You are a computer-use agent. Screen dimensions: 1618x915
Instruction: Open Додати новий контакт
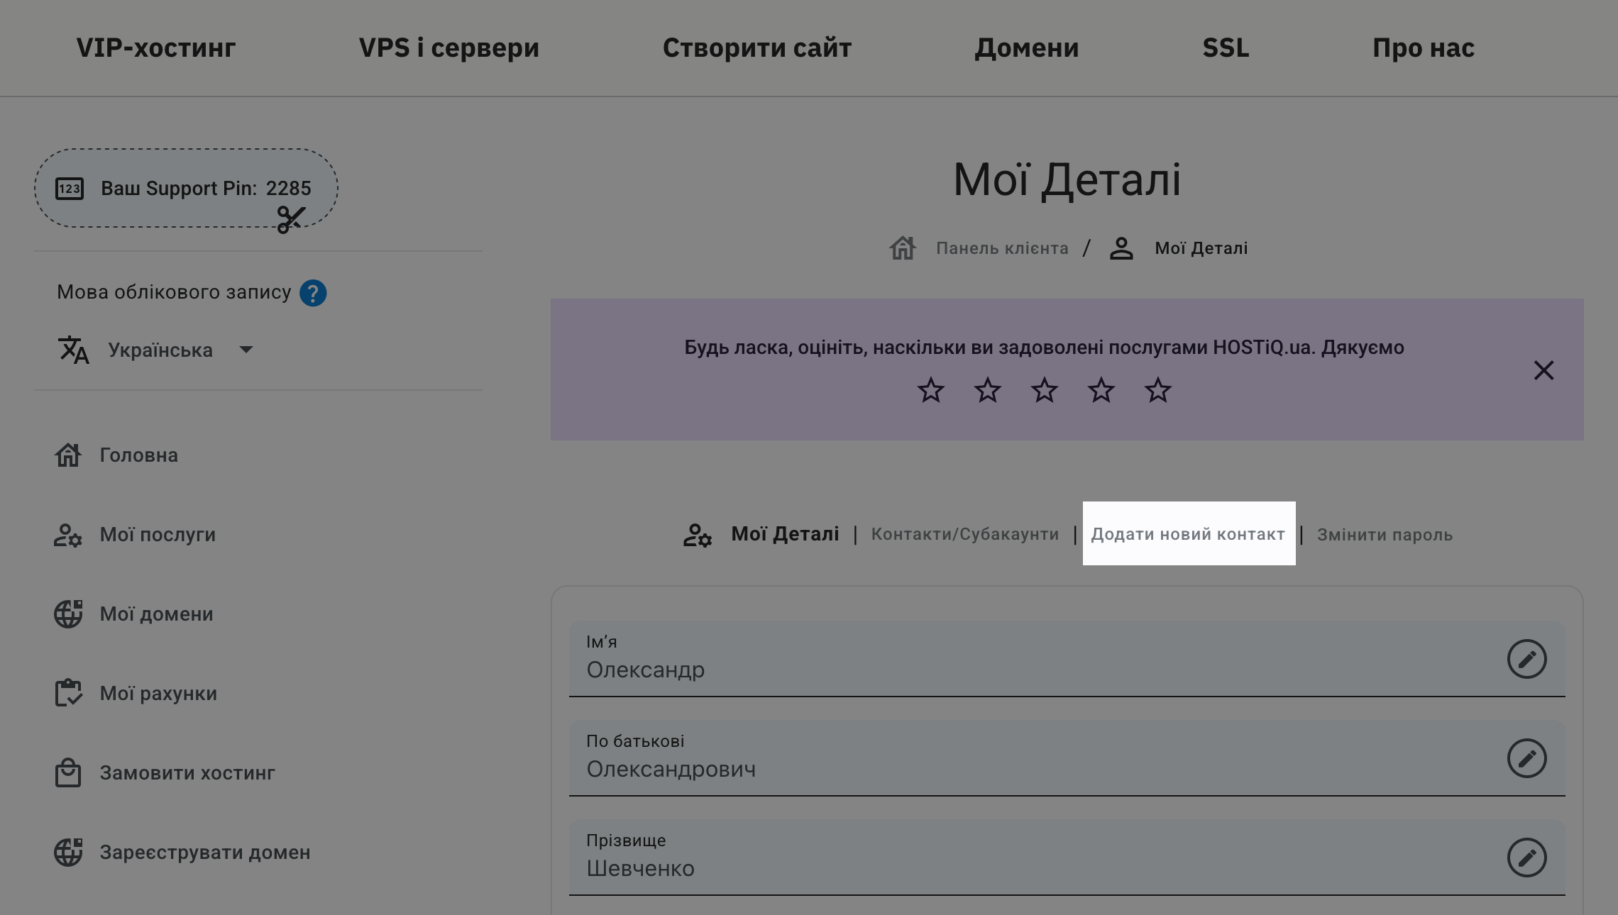[1187, 534]
